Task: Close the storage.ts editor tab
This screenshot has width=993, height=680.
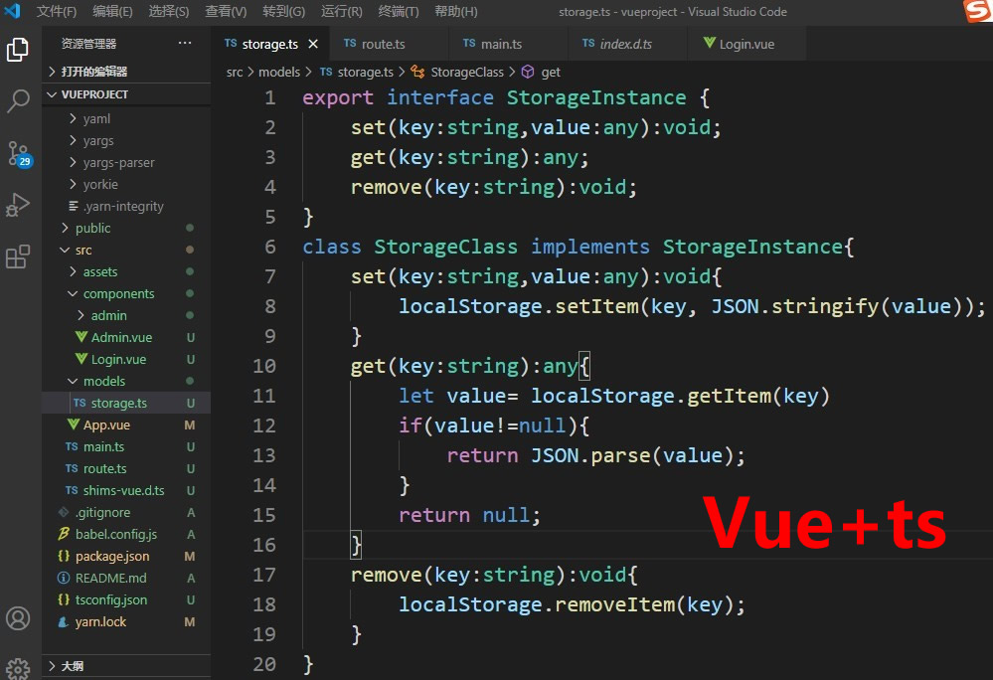Action: [313, 44]
